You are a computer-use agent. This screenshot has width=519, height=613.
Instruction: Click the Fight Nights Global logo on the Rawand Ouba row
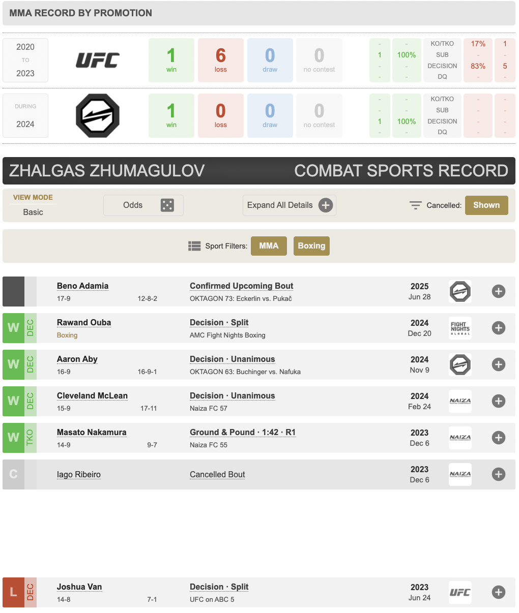point(460,328)
